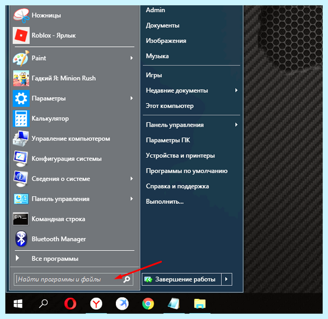Launch the red Roblox shortcut icon
Screen dimensions: 328x319
point(21,36)
